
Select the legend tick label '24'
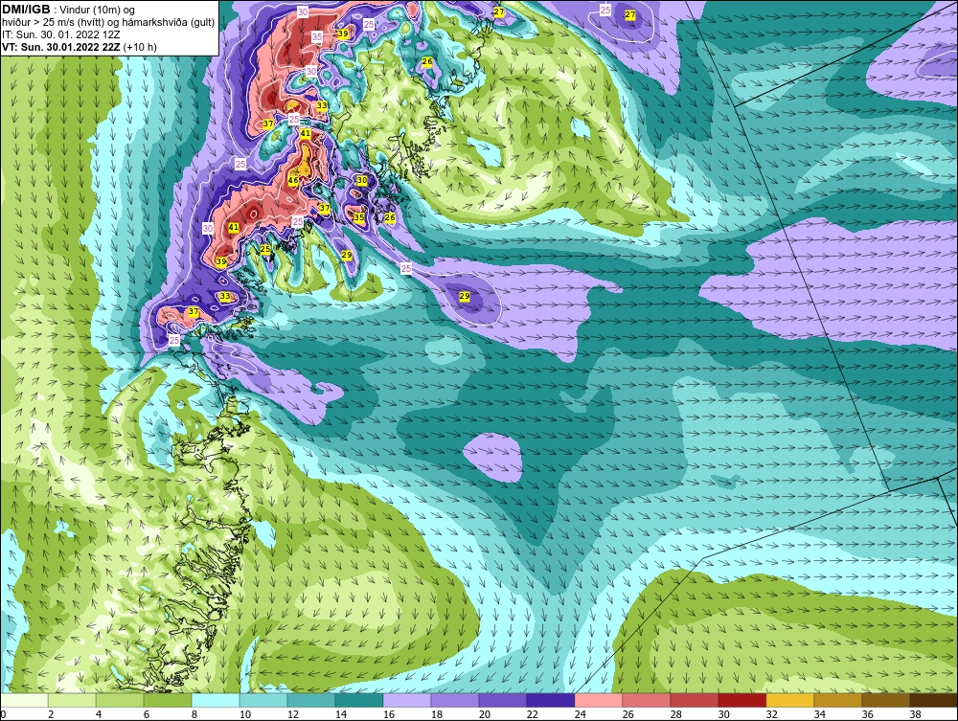(581, 714)
